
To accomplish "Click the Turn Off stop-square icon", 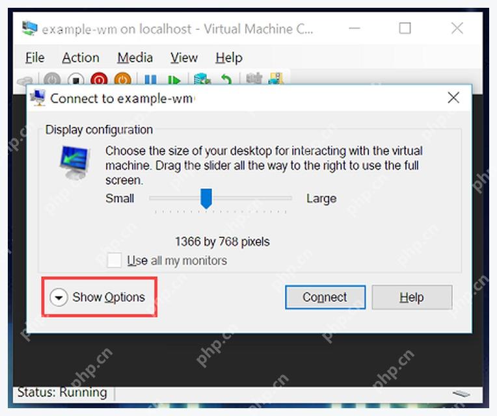I will 75,79.
